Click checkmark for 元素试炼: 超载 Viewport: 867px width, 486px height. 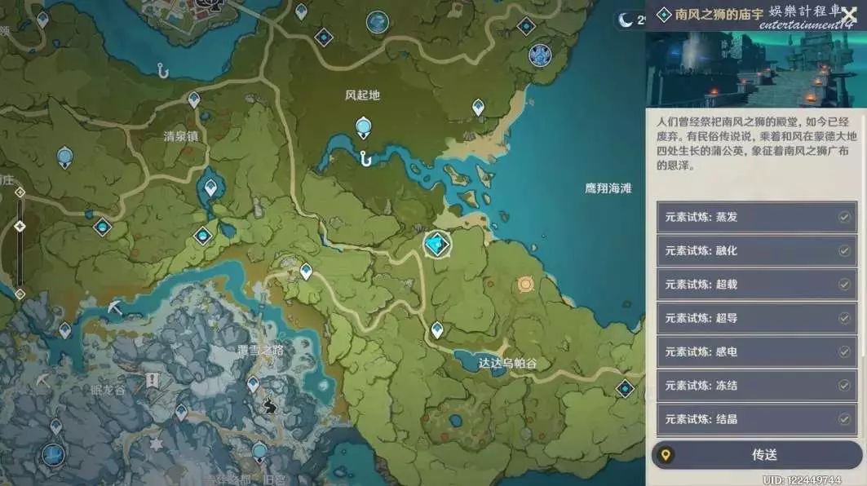point(844,285)
